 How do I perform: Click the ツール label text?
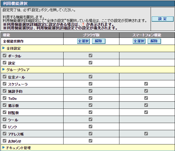point(13,120)
